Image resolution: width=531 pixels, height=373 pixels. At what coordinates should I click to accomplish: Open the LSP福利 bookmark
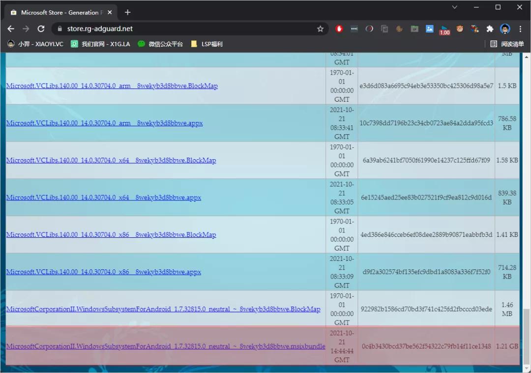click(206, 44)
